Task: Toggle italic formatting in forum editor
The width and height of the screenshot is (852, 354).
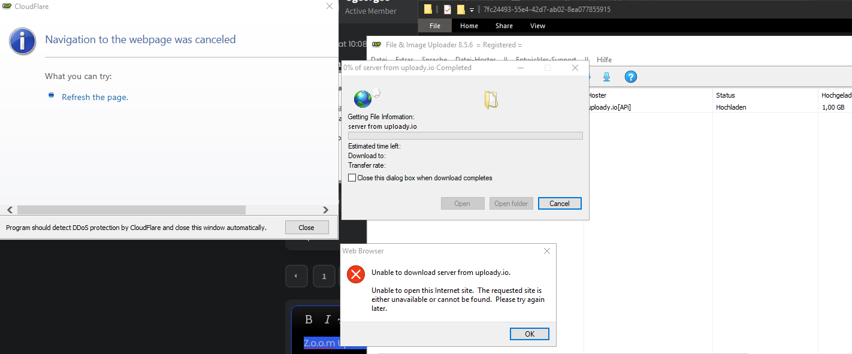Action: tap(327, 320)
